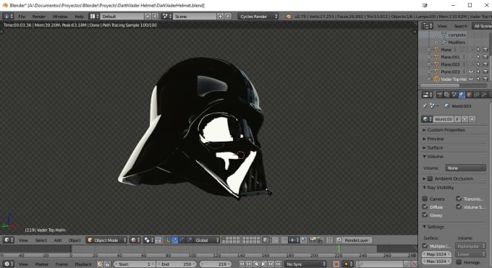Disable the Transmission ray visibility checkbox
Screen dimensions: 492x268
click(459, 199)
